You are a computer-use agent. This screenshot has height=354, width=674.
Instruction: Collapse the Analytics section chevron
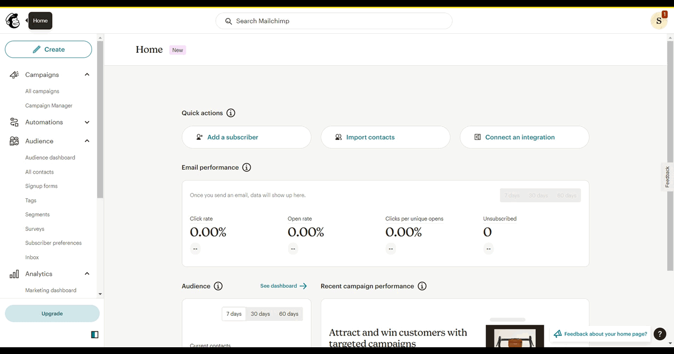[87, 274]
